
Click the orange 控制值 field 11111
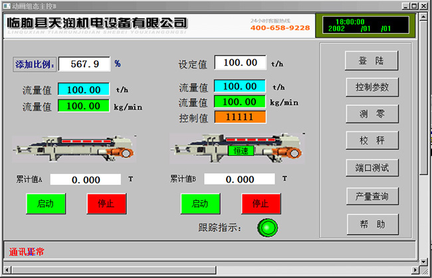coord(240,117)
